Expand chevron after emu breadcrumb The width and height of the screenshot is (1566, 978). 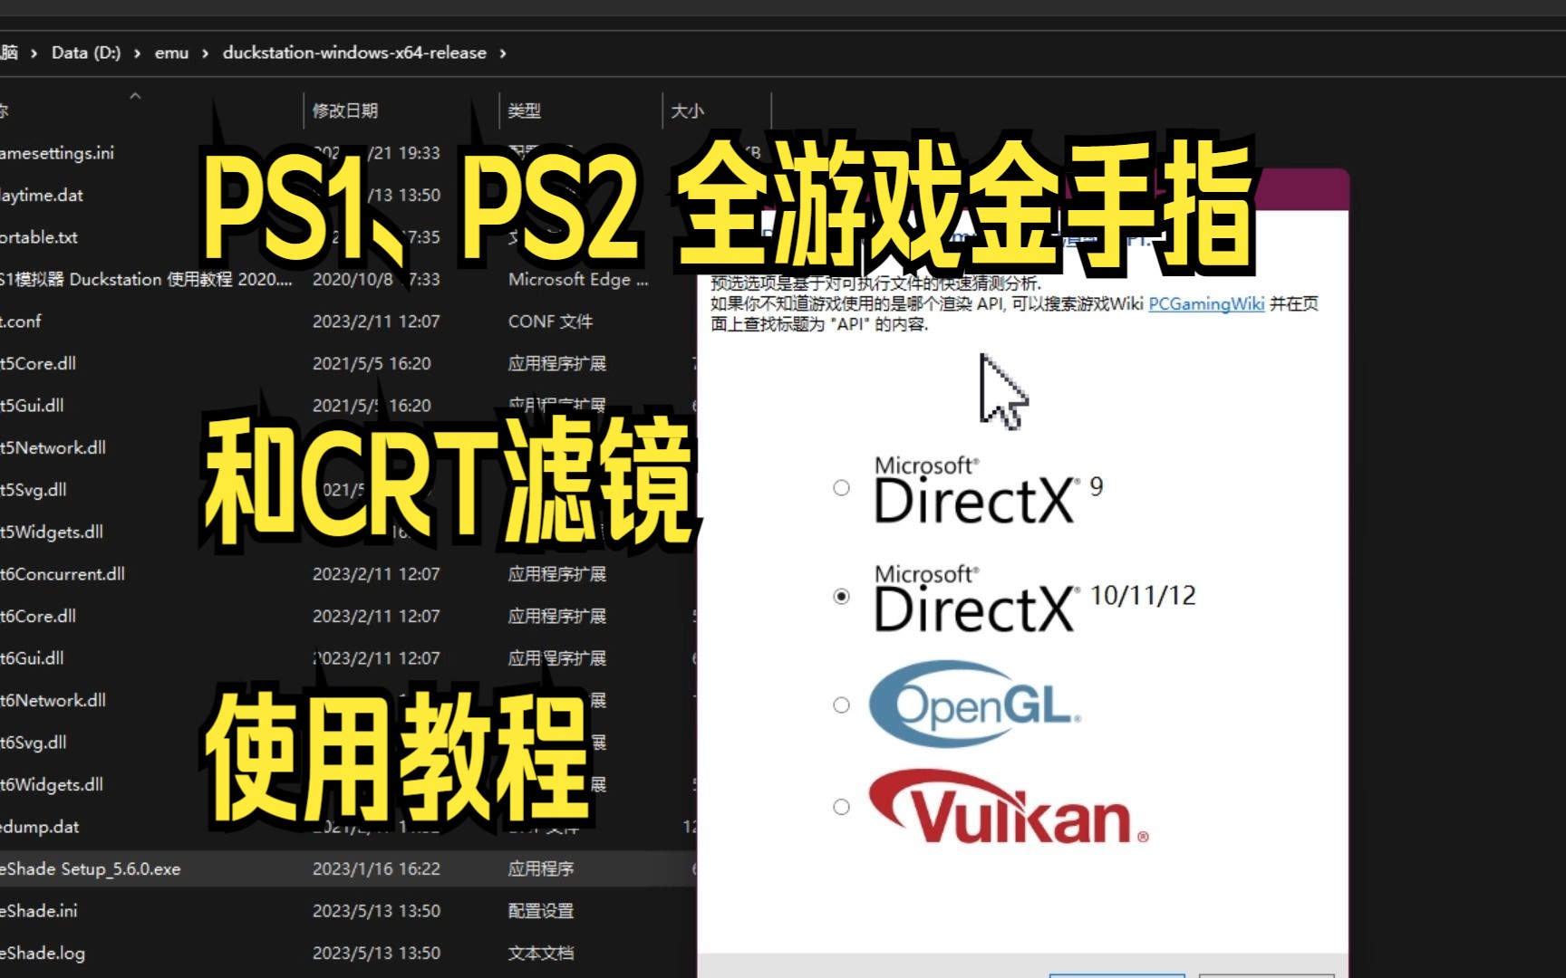[205, 53]
